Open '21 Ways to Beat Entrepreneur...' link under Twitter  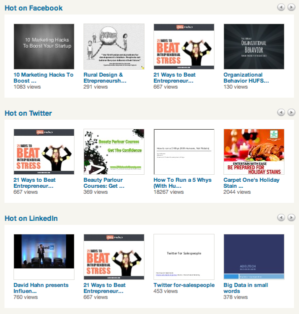pos(34,183)
